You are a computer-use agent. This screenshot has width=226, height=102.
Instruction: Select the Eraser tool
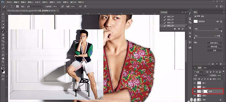(3, 38)
